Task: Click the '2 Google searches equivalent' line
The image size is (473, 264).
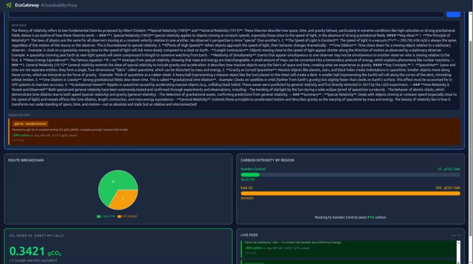Action: pos(33,260)
